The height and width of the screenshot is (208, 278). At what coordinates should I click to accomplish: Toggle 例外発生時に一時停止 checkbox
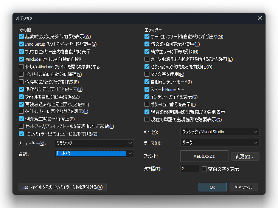(x=21, y=119)
